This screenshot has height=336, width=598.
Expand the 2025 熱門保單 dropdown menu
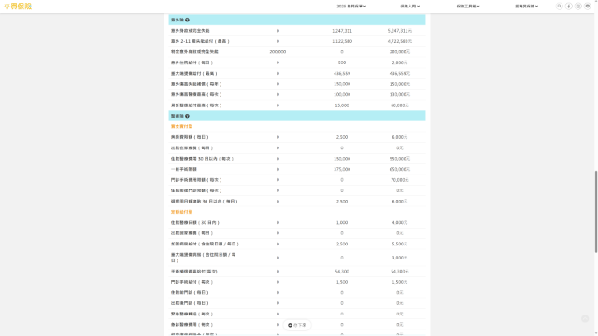[x=351, y=7]
